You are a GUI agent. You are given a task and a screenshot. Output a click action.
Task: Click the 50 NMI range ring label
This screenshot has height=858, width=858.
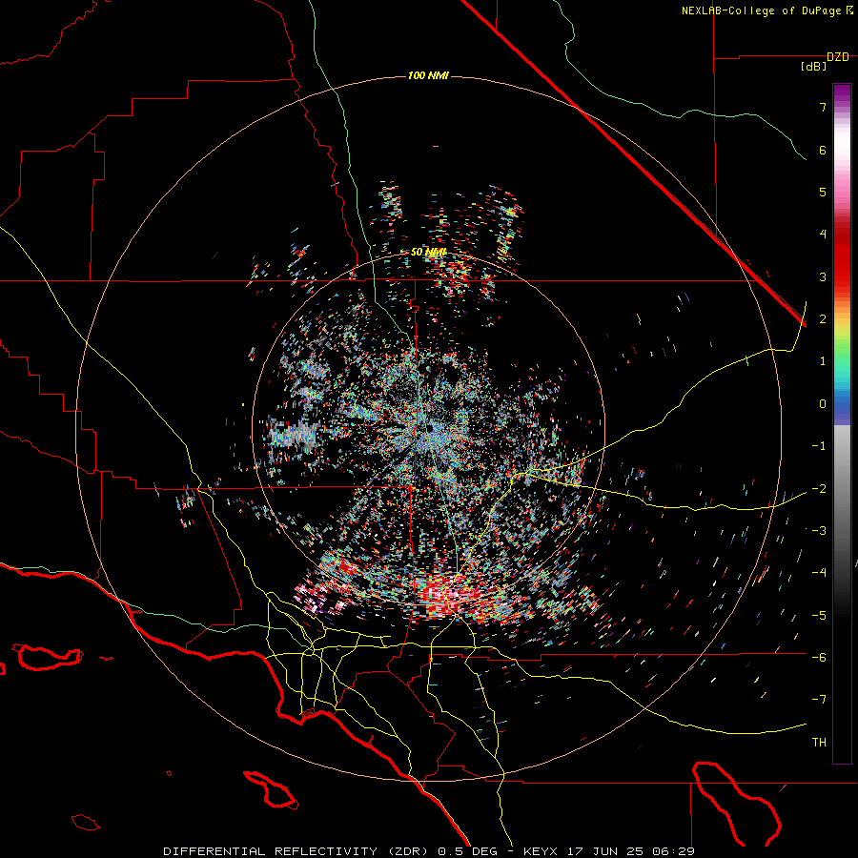tap(428, 253)
